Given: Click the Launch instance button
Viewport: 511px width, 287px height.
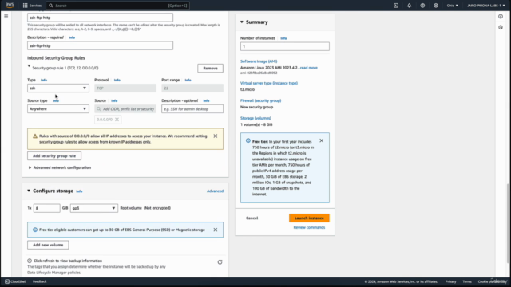Looking at the screenshot, I should click(x=309, y=218).
